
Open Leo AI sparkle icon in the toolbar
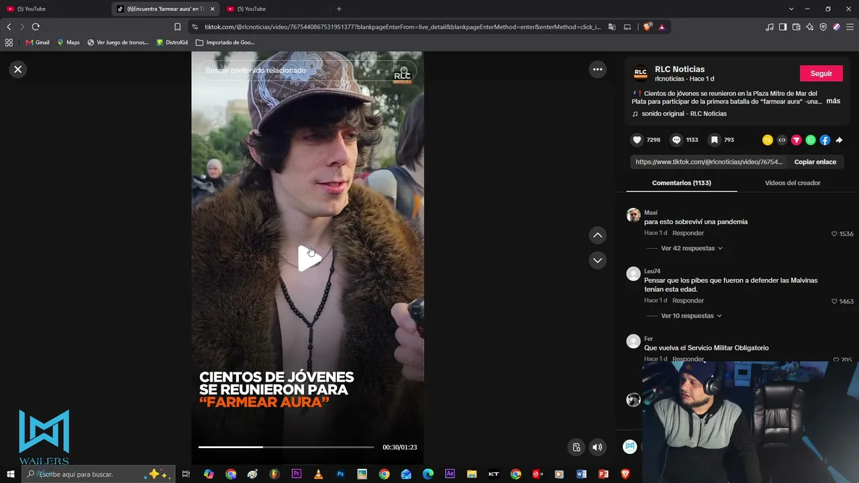(810, 27)
